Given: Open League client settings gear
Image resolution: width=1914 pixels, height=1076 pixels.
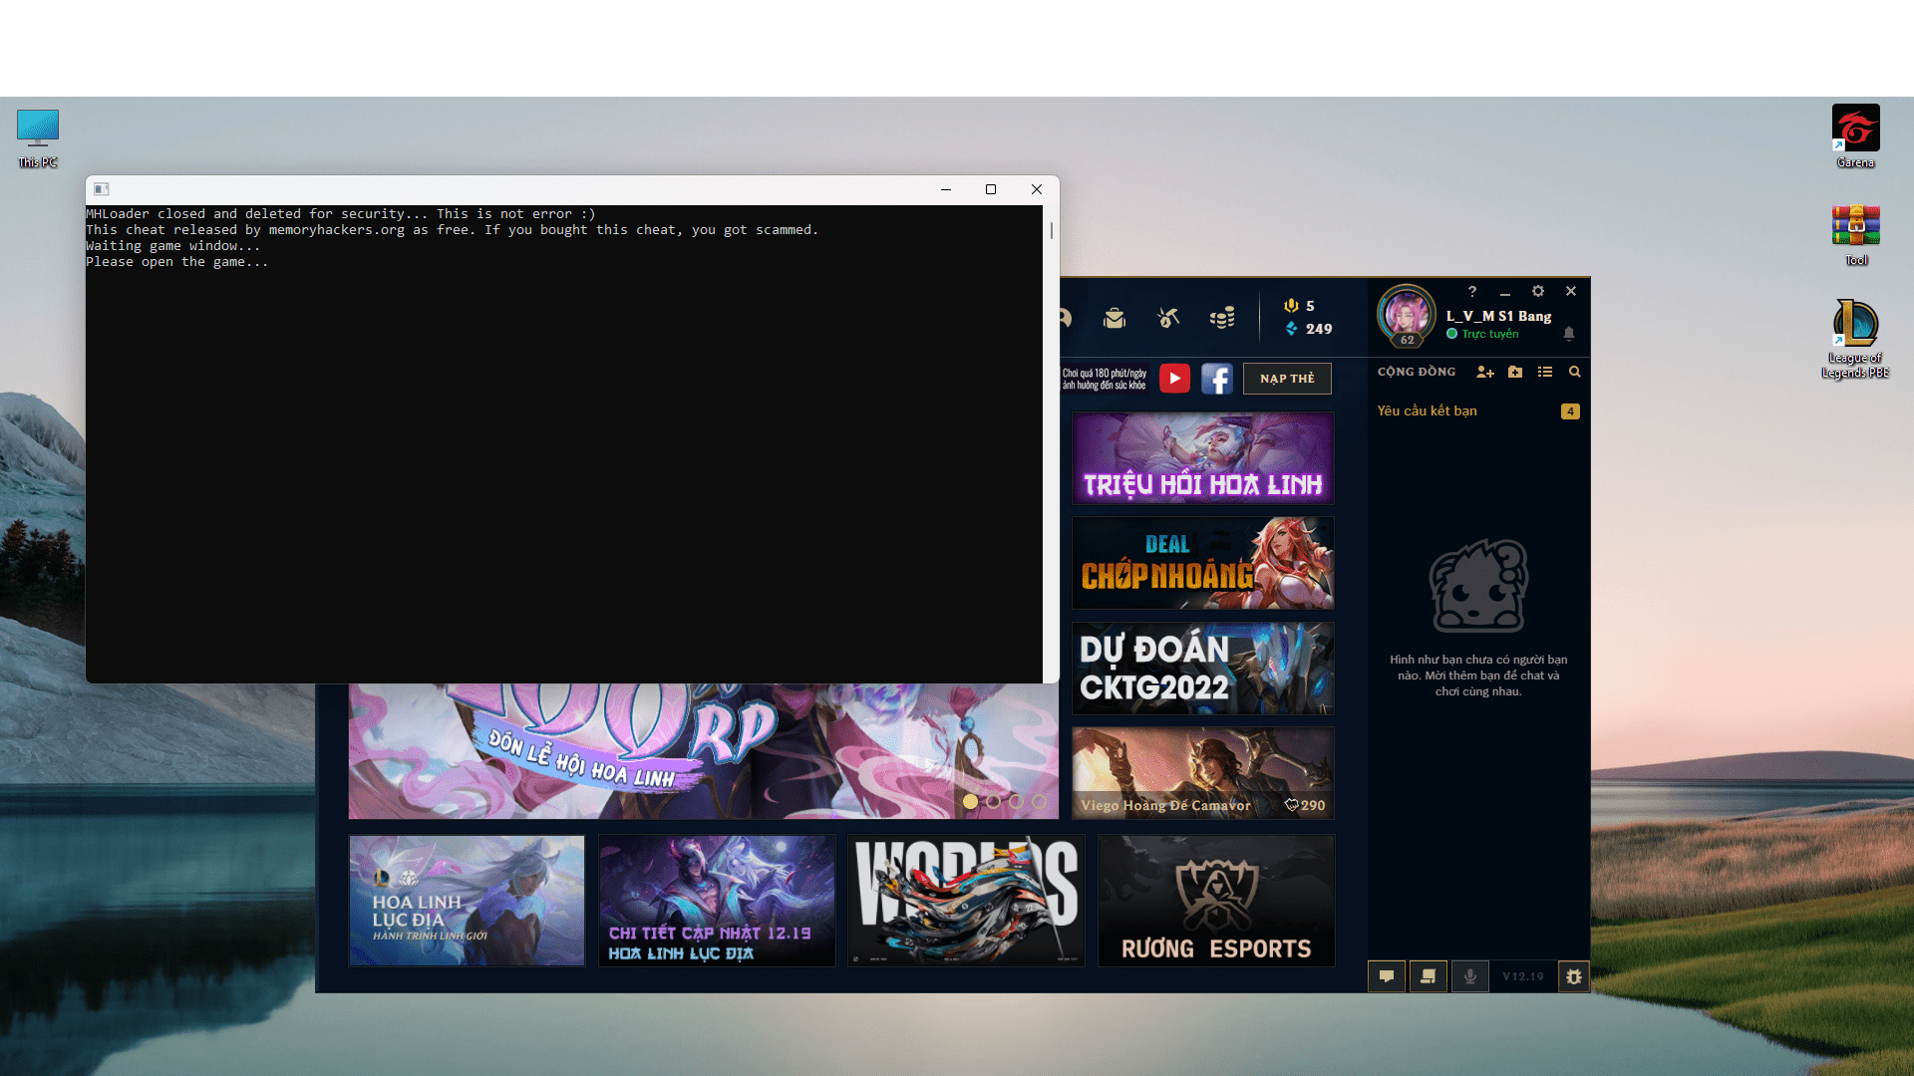Looking at the screenshot, I should point(1538,291).
